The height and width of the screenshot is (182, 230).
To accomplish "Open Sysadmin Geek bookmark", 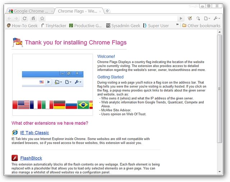I will tap(123, 26).
